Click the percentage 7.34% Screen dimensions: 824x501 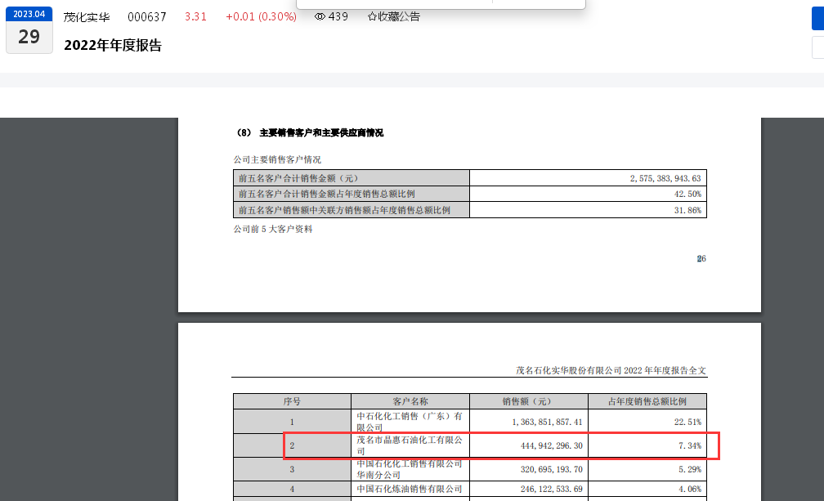(690, 446)
